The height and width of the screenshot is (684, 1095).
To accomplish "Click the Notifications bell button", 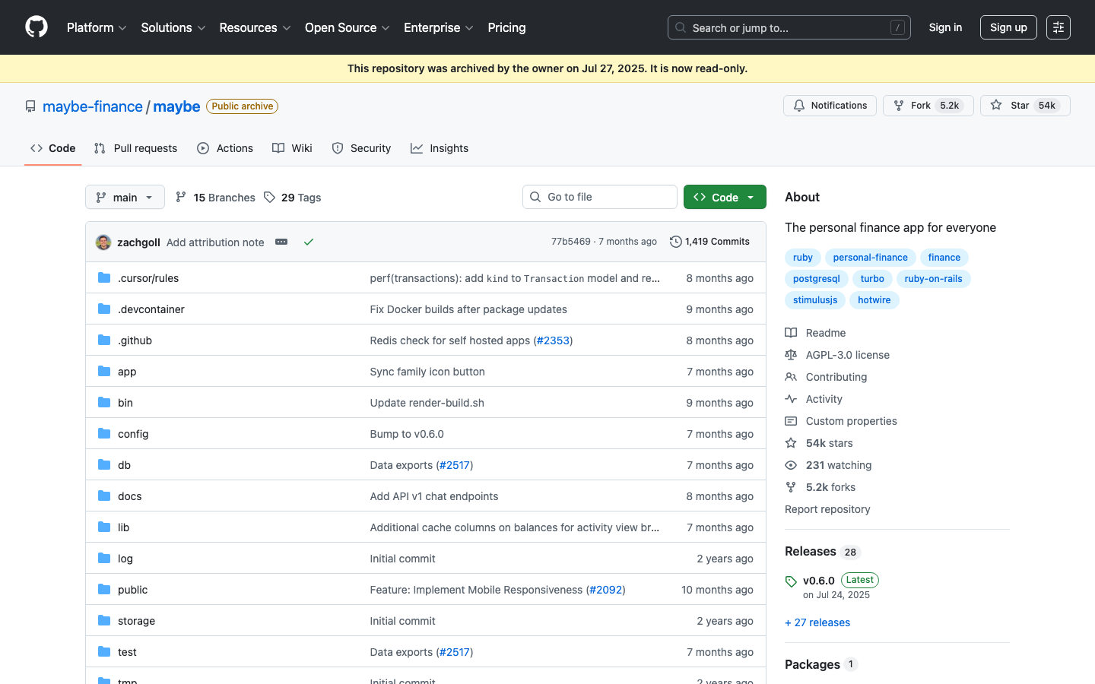I will tap(830, 106).
